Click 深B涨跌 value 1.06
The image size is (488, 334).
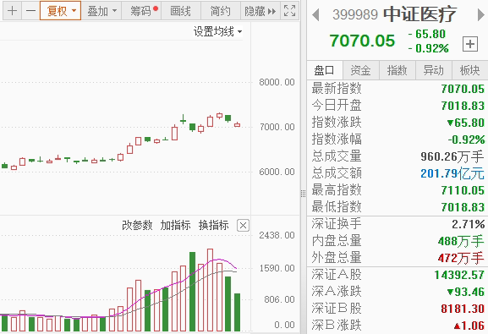tap(469, 326)
